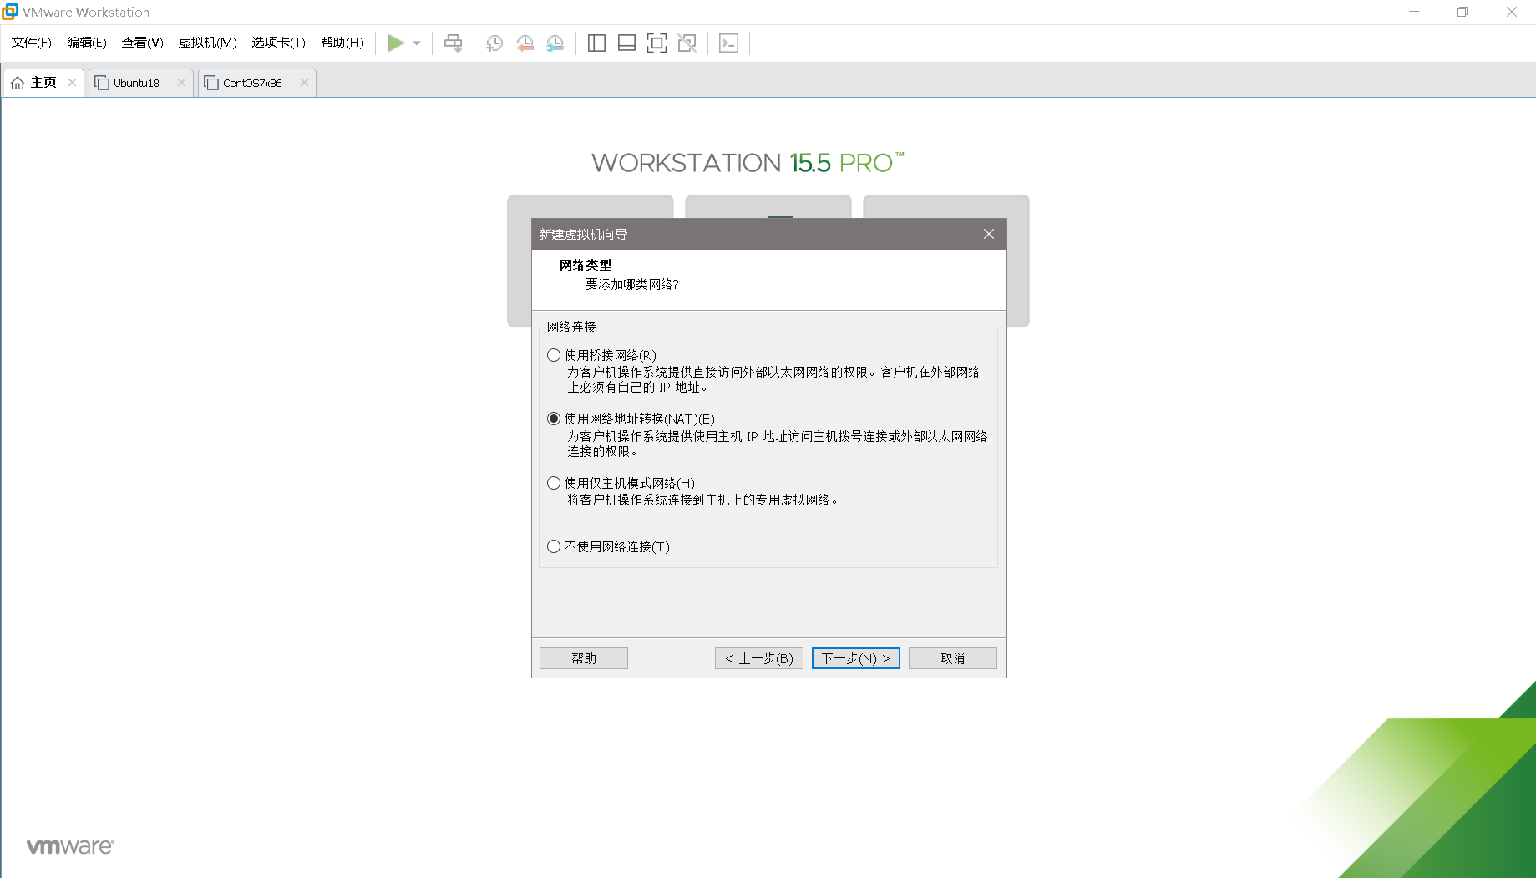Click the VMware Workstation title bar logo
The image size is (1536, 878).
(10, 12)
